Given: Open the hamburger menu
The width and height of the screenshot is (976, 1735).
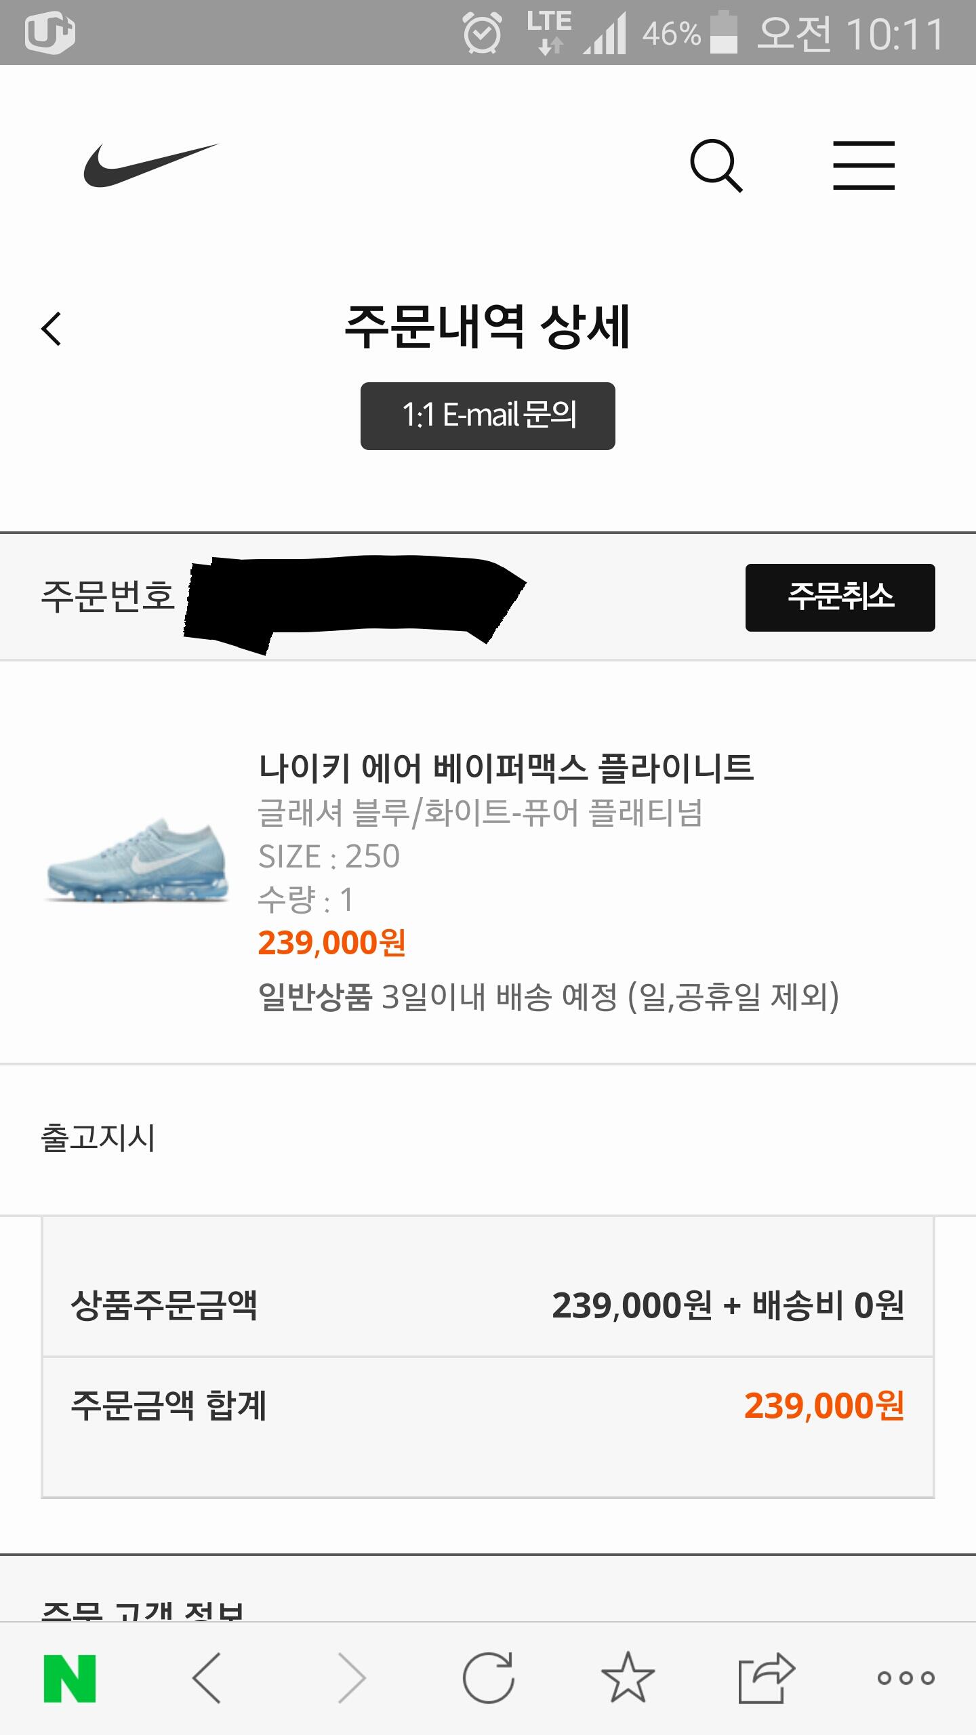Looking at the screenshot, I should [863, 165].
